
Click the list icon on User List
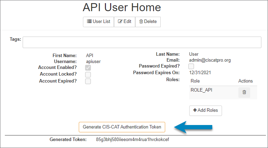click(89, 22)
